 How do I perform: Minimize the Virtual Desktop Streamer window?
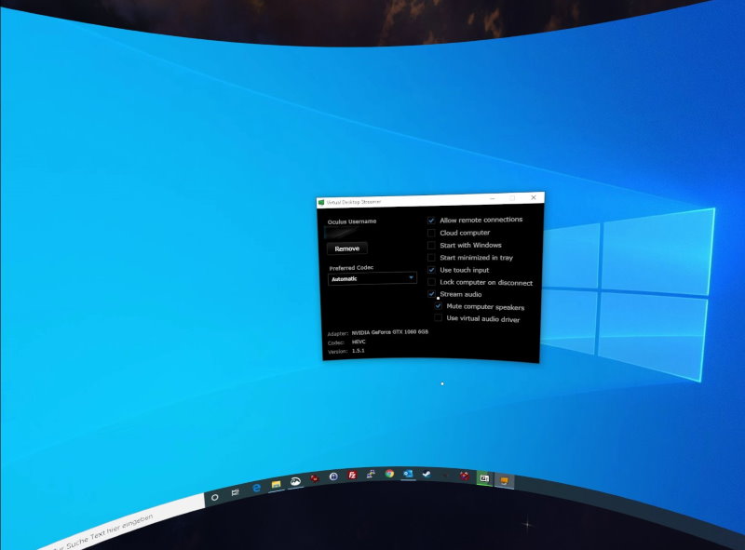pos(493,198)
